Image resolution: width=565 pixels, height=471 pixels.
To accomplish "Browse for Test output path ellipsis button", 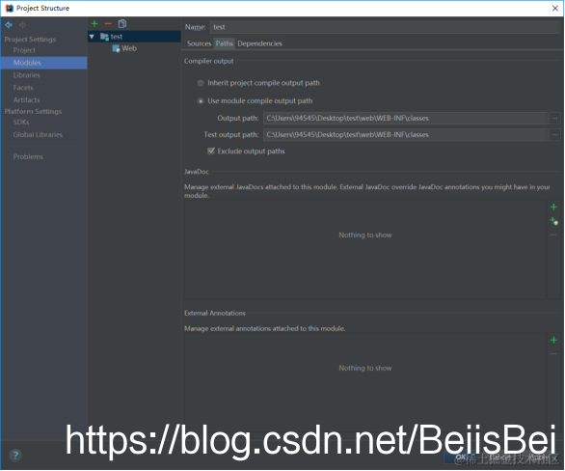I will (x=555, y=135).
